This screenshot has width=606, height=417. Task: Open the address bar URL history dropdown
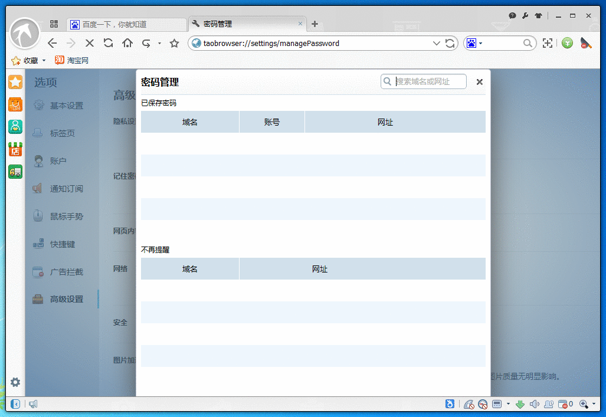click(437, 43)
